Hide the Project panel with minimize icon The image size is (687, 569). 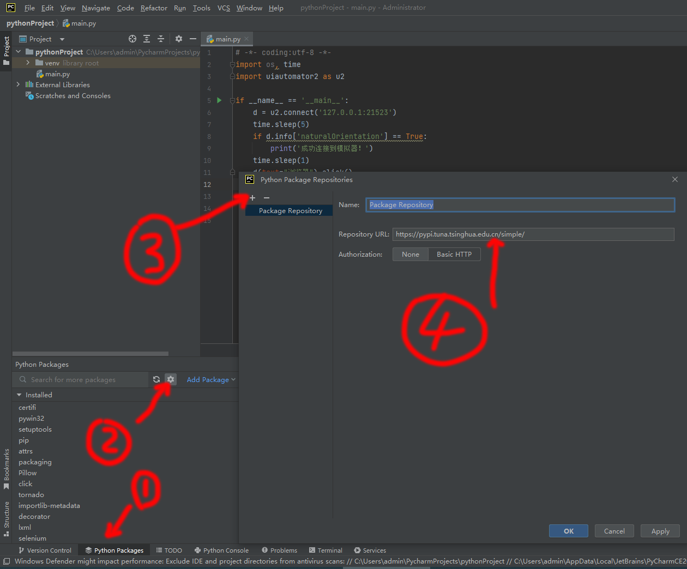click(x=194, y=39)
